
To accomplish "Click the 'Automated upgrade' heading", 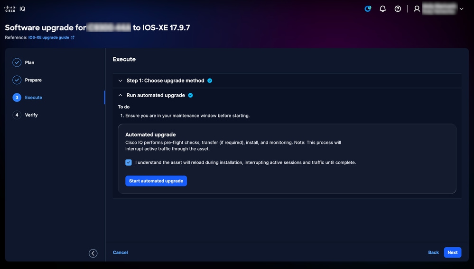I will pos(150,134).
